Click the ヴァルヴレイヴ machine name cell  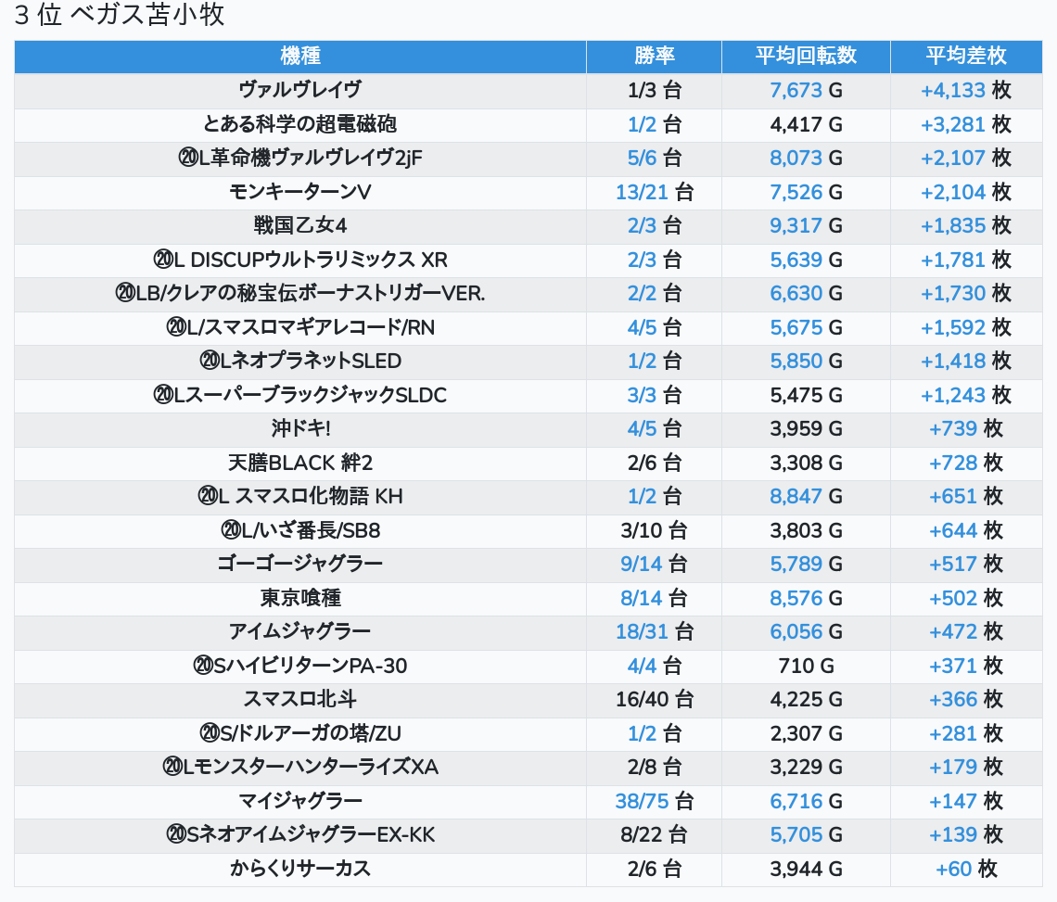(299, 90)
